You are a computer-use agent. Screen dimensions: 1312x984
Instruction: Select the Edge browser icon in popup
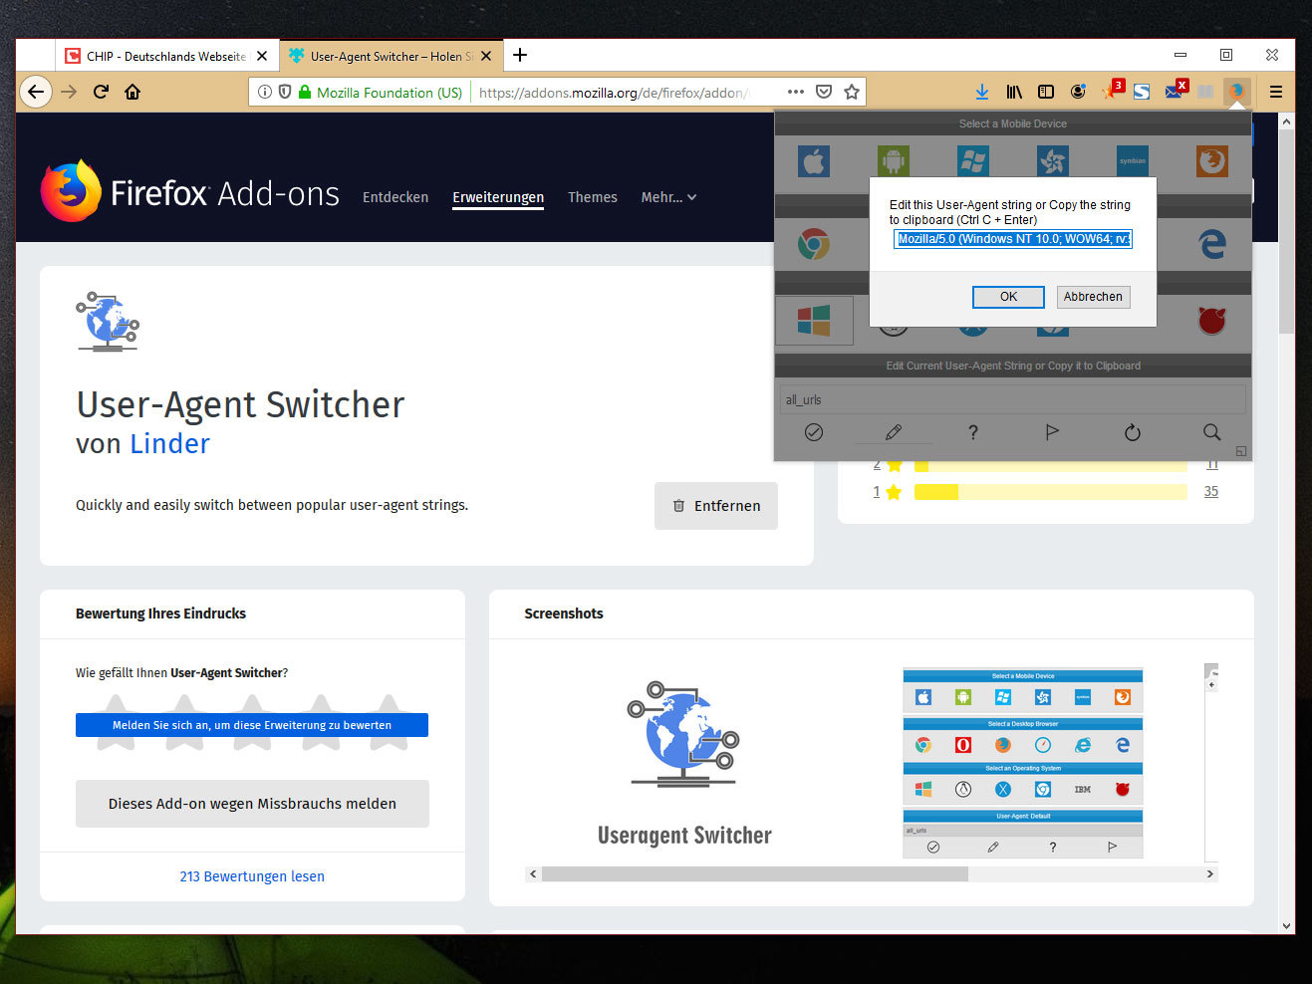1211,244
